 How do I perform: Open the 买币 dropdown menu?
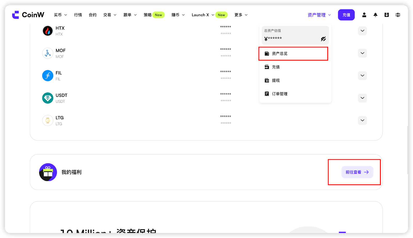[x=60, y=15]
